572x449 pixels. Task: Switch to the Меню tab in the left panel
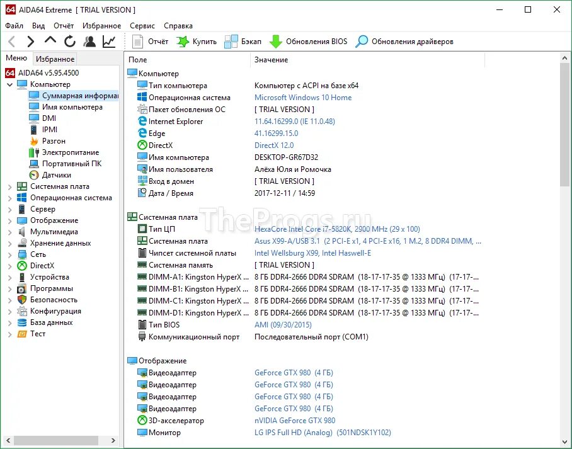(x=16, y=58)
